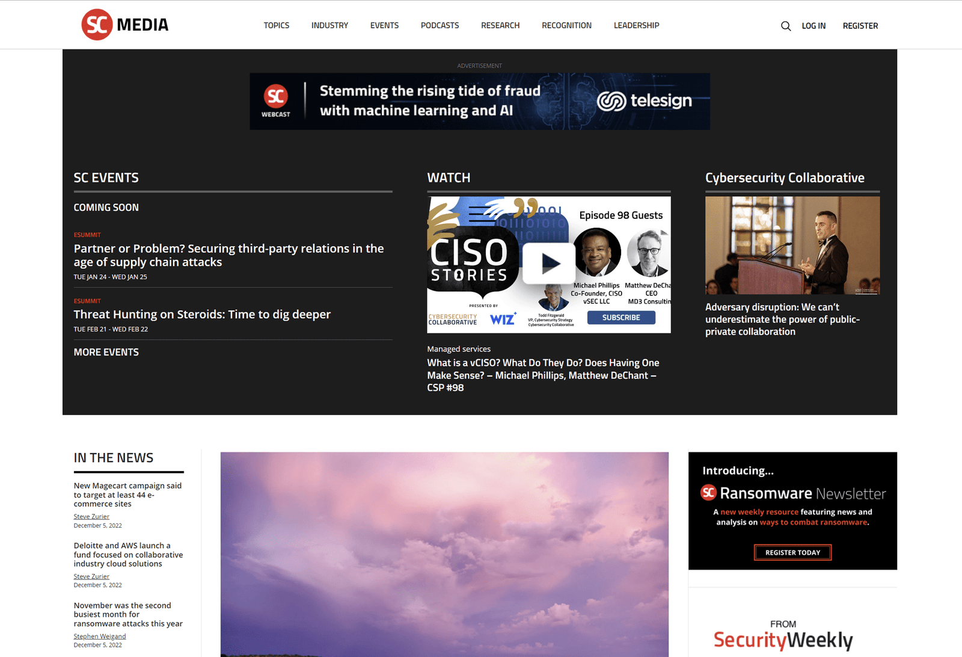Click the 'SC EVENTS' section heading

[106, 178]
